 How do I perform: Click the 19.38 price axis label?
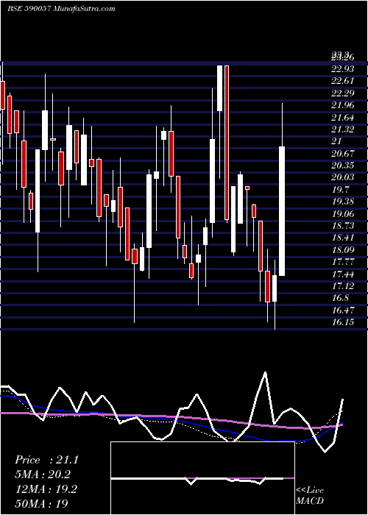(343, 202)
